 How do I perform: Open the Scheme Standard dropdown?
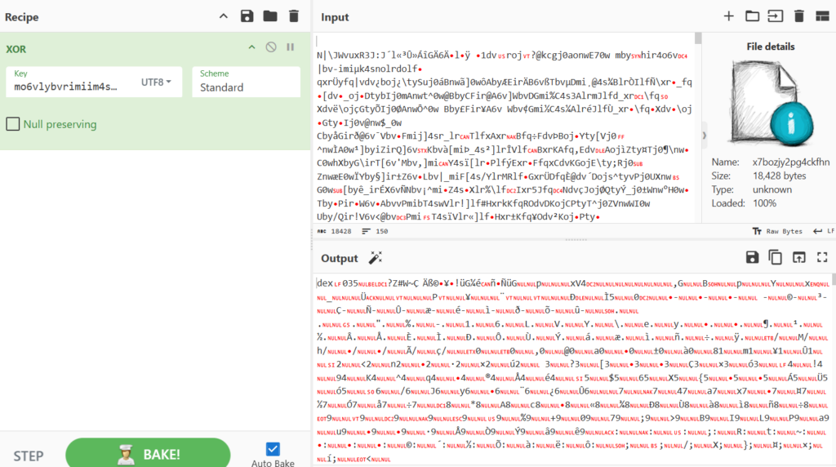pyautogui.click(x=246, y=82)
